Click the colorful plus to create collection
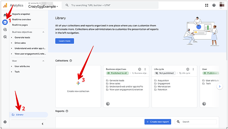 click(78, 83)
